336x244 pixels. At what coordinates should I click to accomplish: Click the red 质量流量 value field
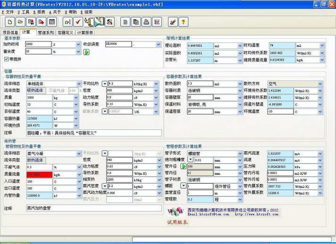[x=39, y=174]
